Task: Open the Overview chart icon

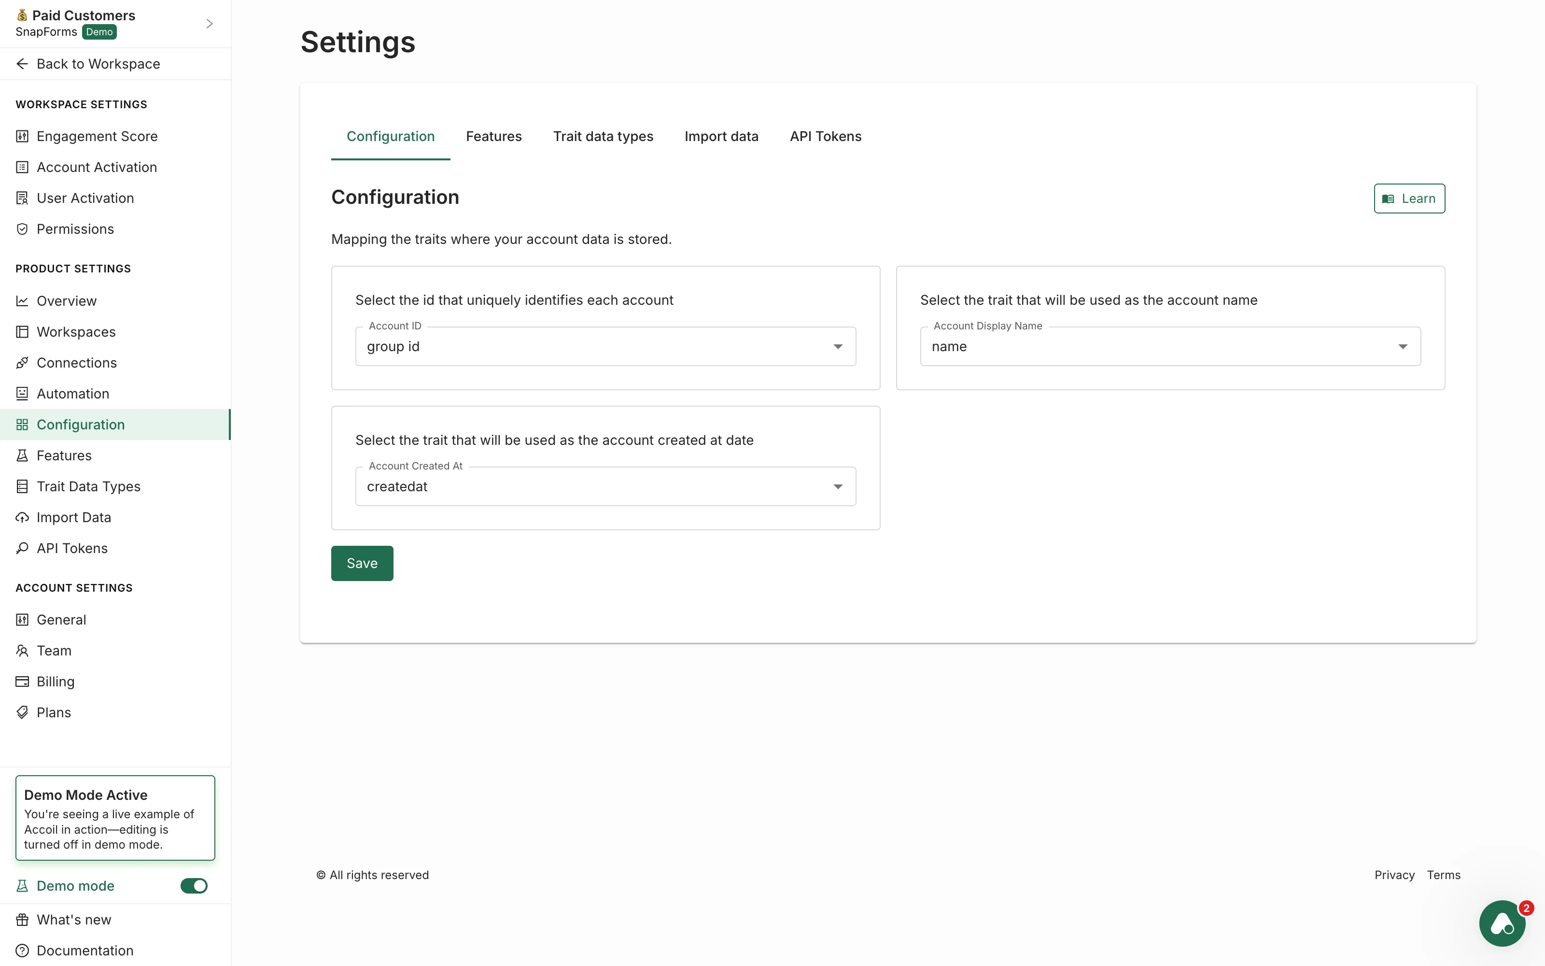Action: (22, 300)
